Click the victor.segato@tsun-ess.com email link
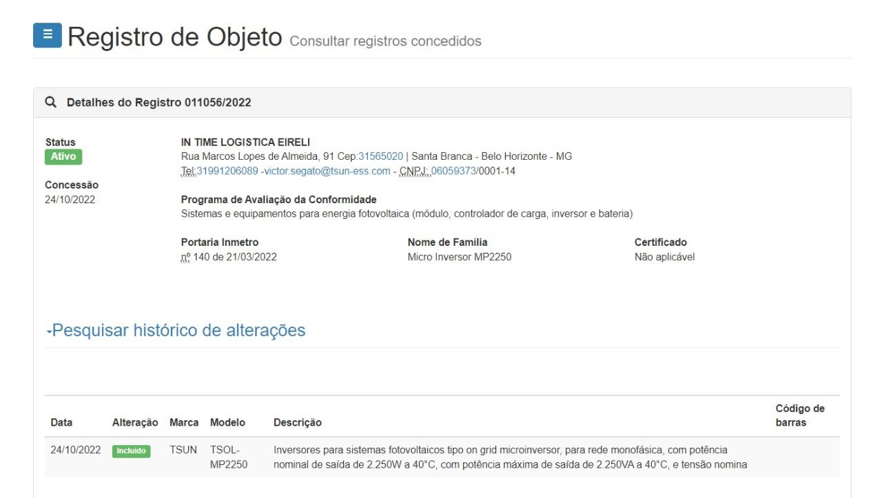 (327, 171)
